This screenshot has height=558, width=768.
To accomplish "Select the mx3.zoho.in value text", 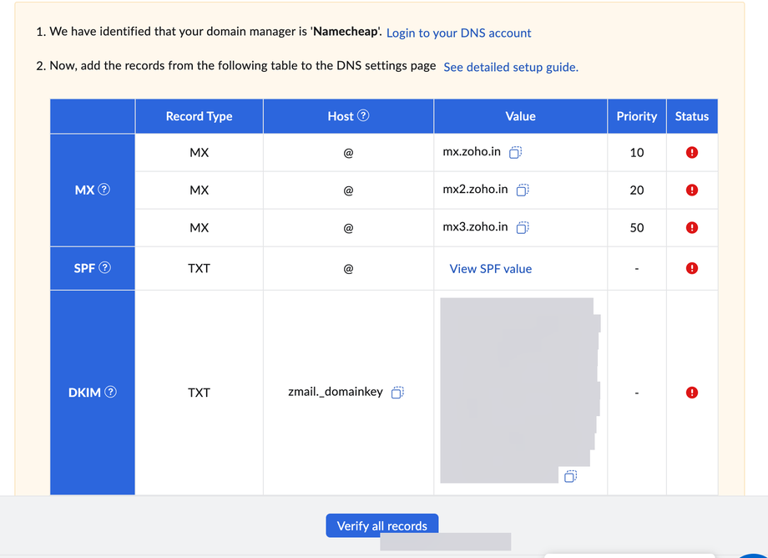I will pyautogui.click(x=475, y=227).
